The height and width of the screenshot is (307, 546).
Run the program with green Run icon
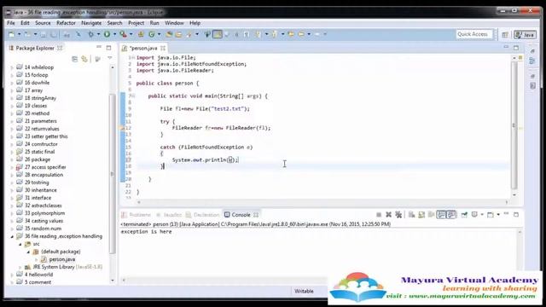coord(107,34)
